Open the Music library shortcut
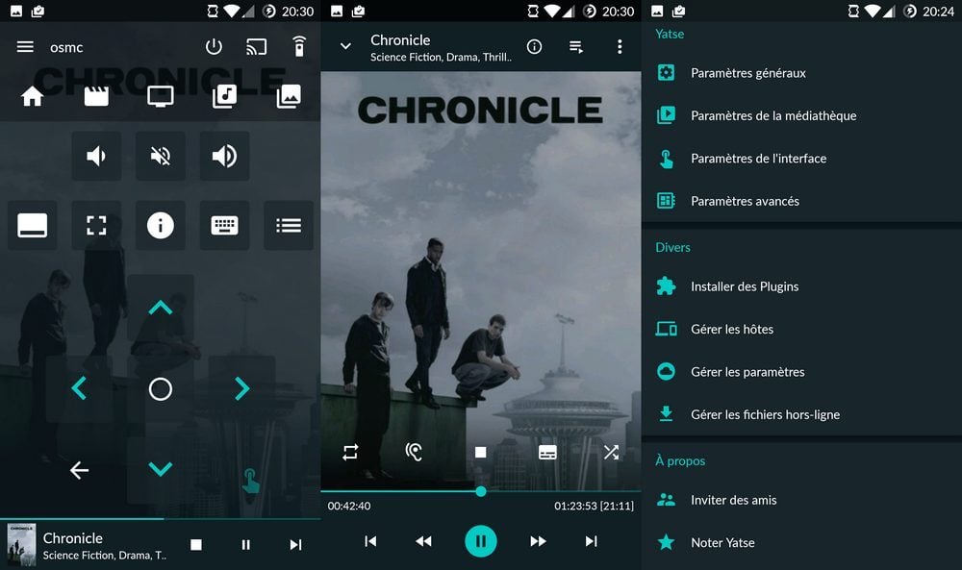 coord(224,96)
